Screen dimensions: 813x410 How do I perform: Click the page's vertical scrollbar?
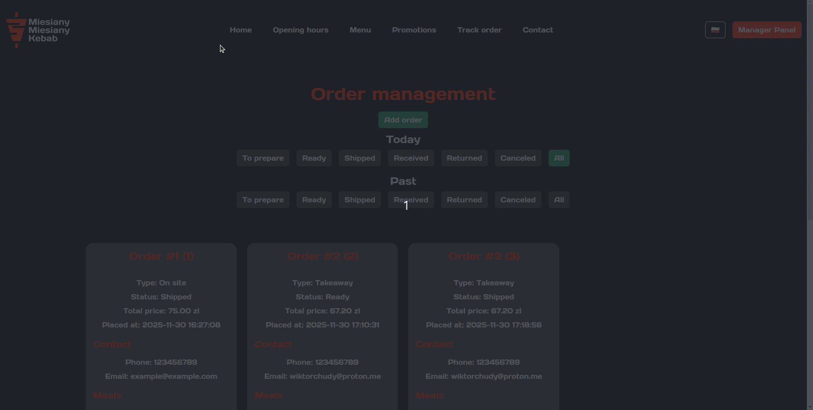[x=809, y=110]
